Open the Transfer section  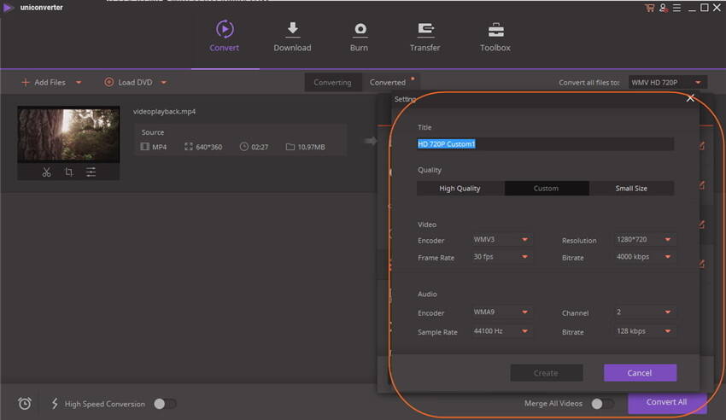coord(425,36)
